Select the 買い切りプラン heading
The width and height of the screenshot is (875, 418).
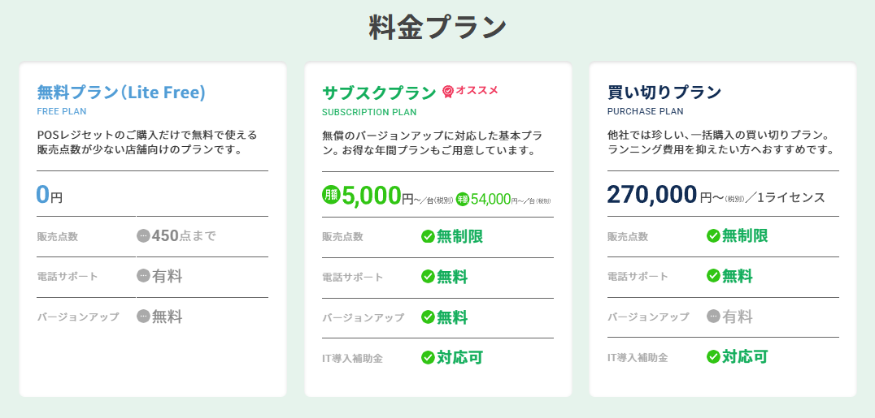pos(664,93)
